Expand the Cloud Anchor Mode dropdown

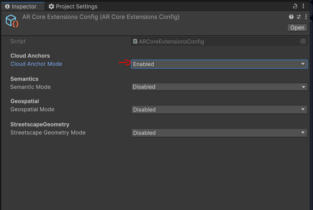(x=219, y=64)
